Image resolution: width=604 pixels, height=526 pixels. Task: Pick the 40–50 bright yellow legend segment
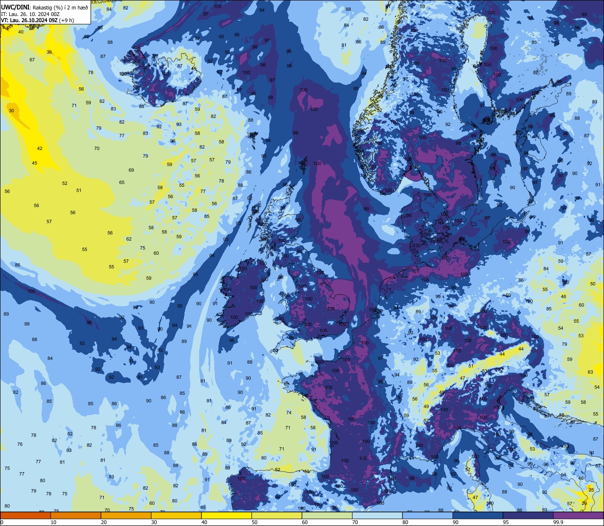coord(226,516)
